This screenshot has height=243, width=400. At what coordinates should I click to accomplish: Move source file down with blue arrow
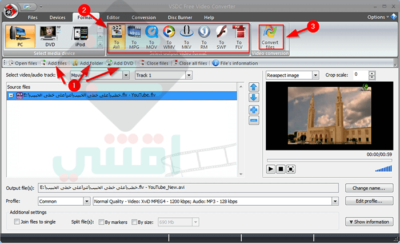[x=254, y=98]
